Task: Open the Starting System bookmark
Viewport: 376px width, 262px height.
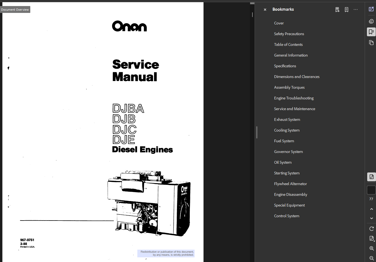Action: (287, 173)
